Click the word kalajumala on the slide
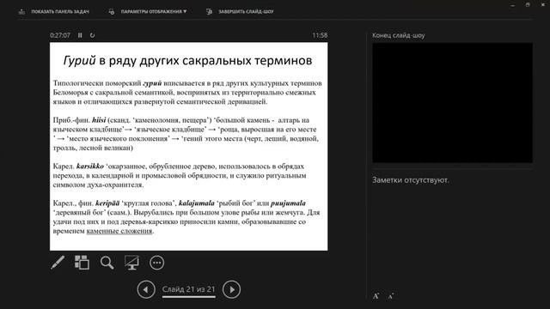 197,203
